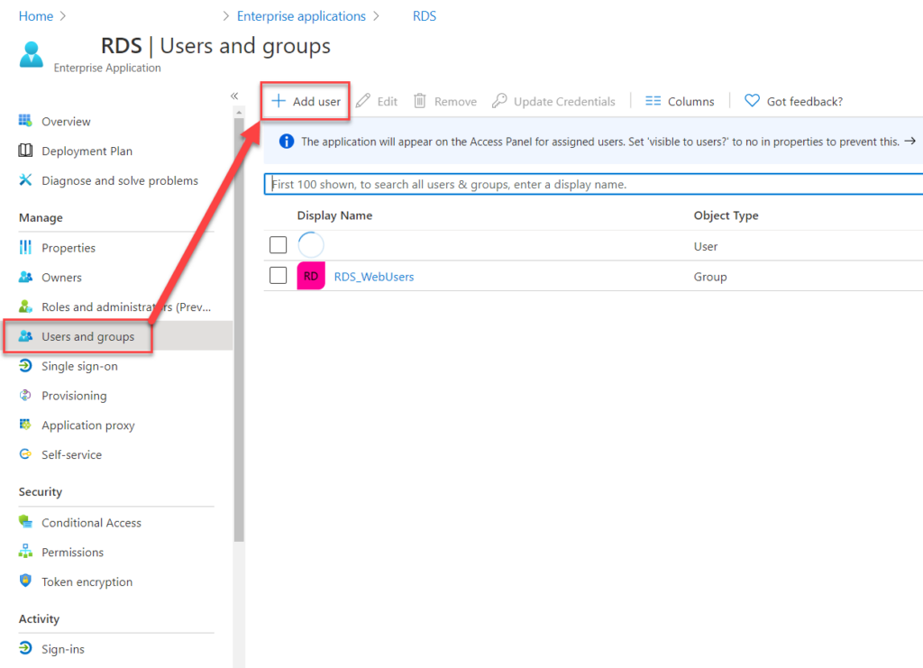923x668 pixels.
Task: Open the Sign-ins activity log
Action: pos(66,648)
